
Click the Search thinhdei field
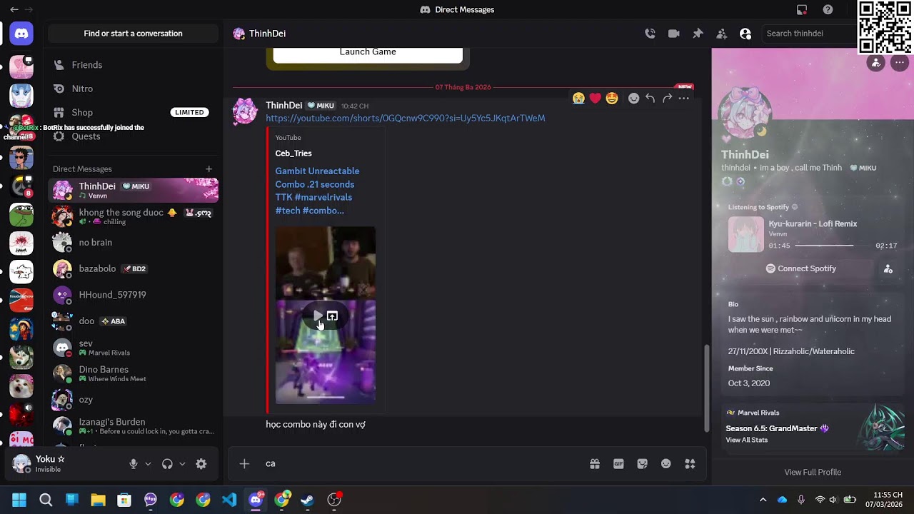[808, 34]
